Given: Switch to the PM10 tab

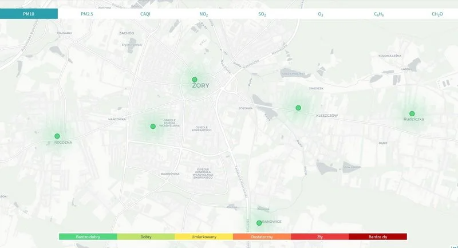Looking at the screenshot, I should (x=29, y=14).
